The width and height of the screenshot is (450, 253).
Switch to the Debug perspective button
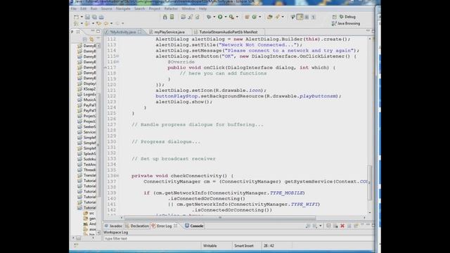[347, 17]
